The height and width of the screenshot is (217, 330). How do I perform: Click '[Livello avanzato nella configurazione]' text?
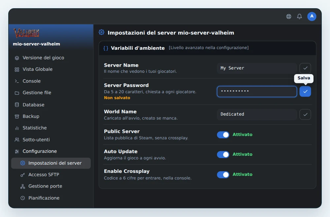[x=209, y=48]
